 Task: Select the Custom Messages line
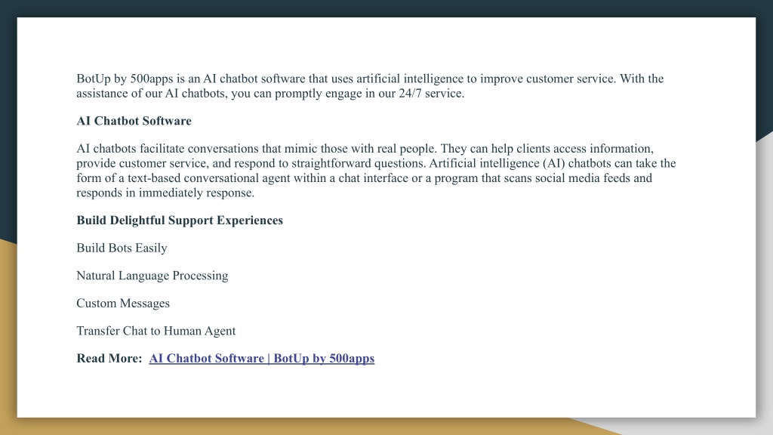pos(123,304)
